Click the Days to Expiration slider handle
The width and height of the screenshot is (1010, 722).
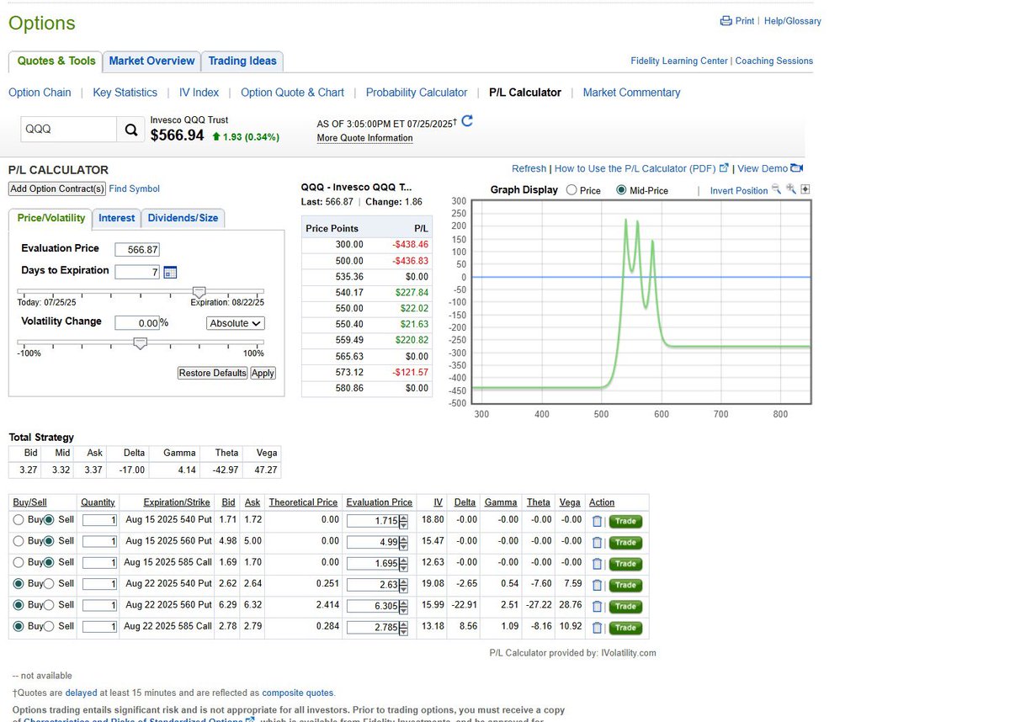point(199,291)
